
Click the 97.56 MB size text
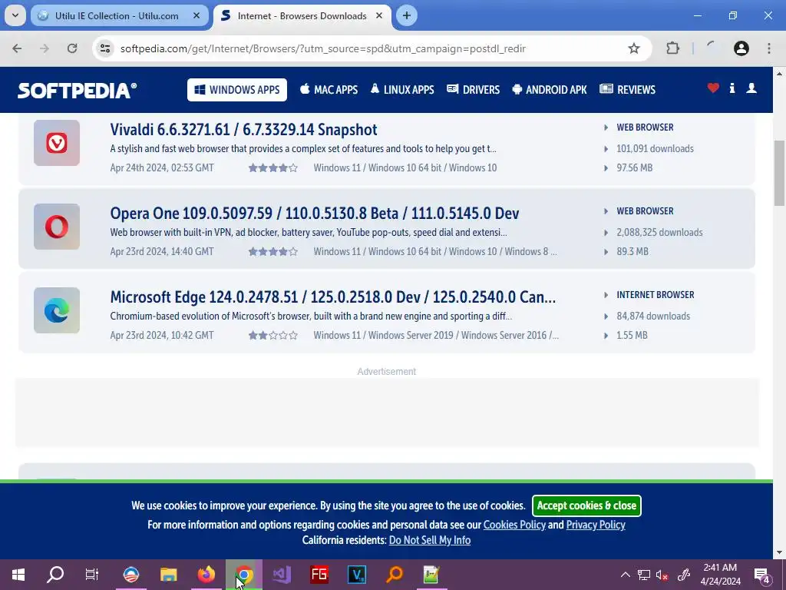(635, 168)
